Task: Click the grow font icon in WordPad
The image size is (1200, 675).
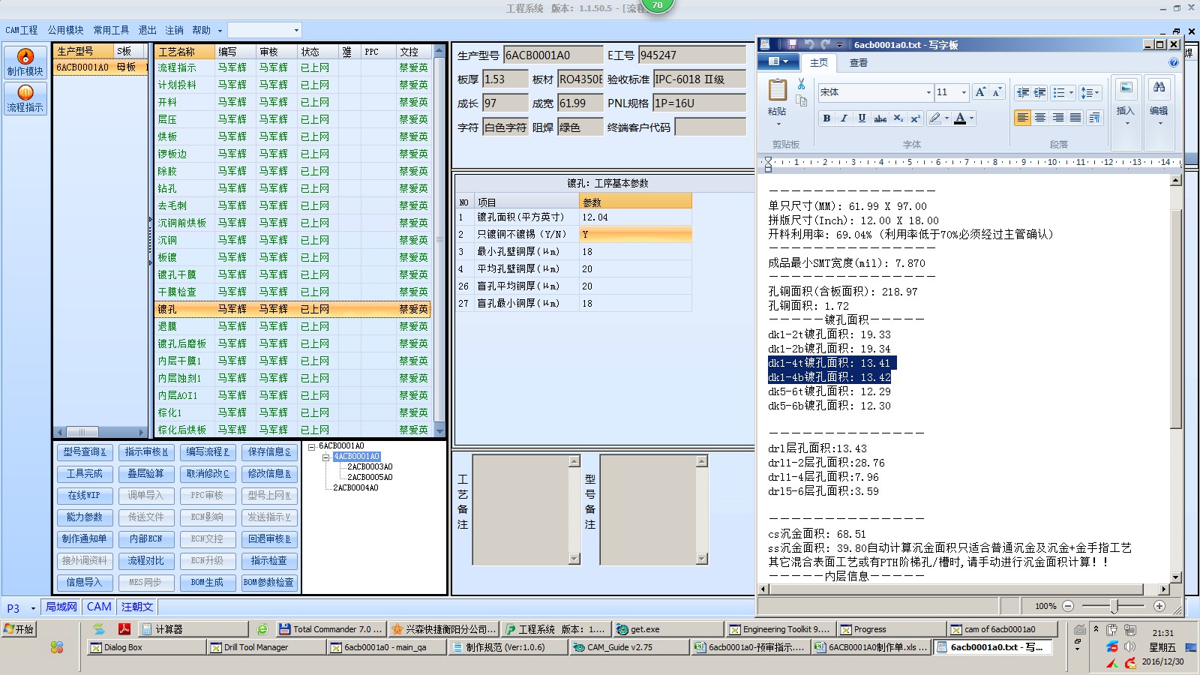Action: 980,92
